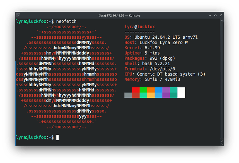Viewport: 239px width, 163px height.
Task: Click the dark purple block in bottom row
Action: [x=166, y=95]
